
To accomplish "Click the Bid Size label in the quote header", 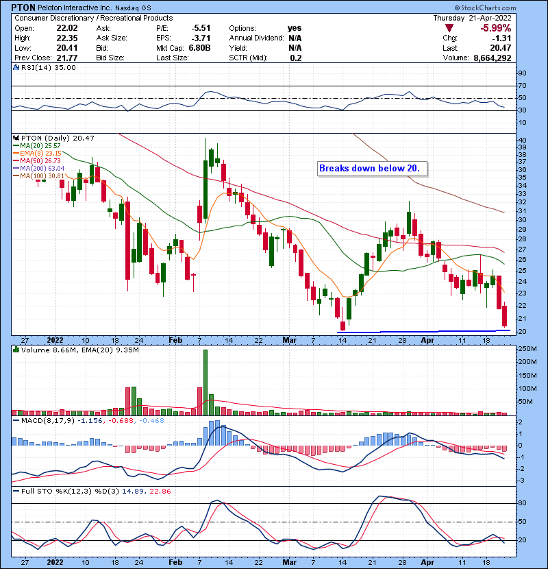I will pyautogui.click(x=110, y=58).
